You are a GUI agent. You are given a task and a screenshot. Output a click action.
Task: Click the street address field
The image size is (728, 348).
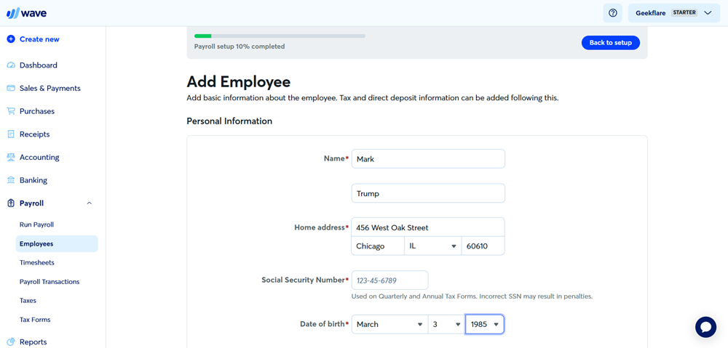pyautogui.click(x=428, y=227)
